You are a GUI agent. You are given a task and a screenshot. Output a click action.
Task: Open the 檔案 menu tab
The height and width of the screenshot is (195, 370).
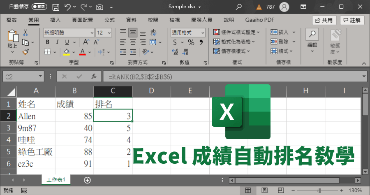point(12,20)
